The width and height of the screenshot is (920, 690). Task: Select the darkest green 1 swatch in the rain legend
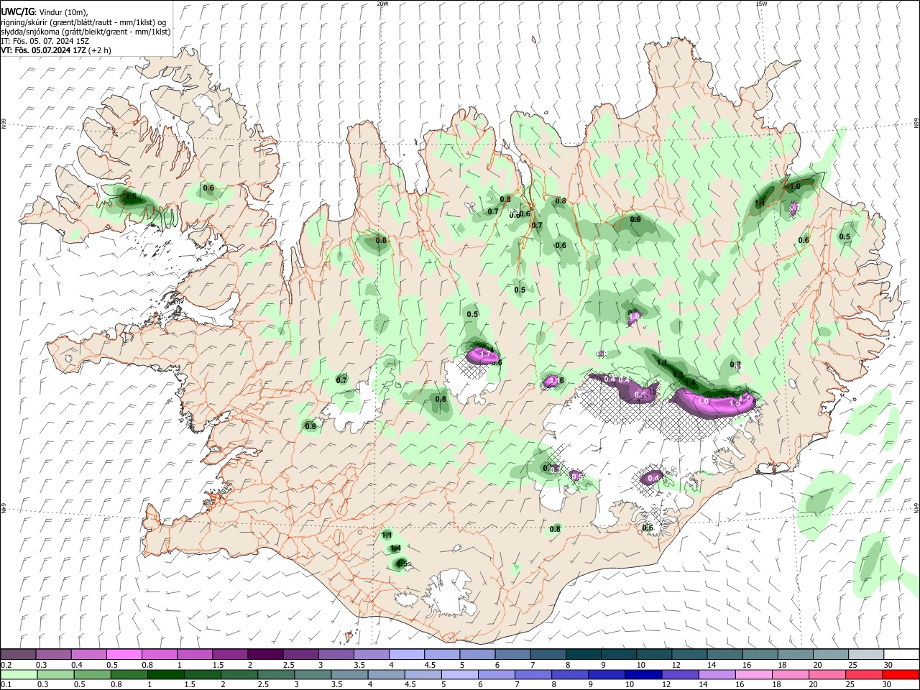[166, 675]
